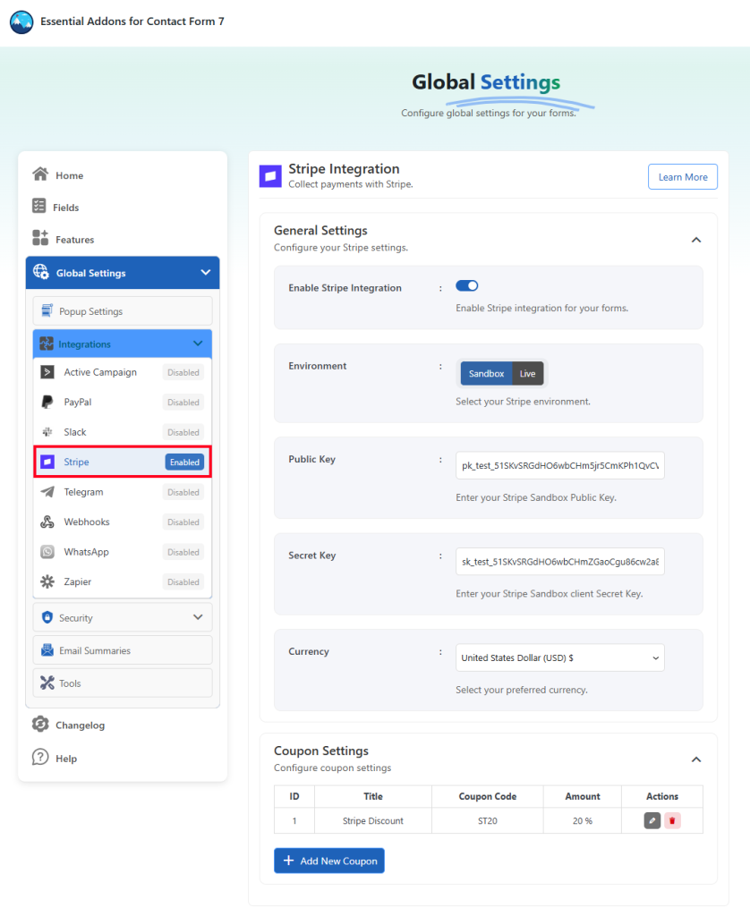Open the Help link
Viewport: 750px width, 916px height.
pyautogui.click(x=66, y=759)
